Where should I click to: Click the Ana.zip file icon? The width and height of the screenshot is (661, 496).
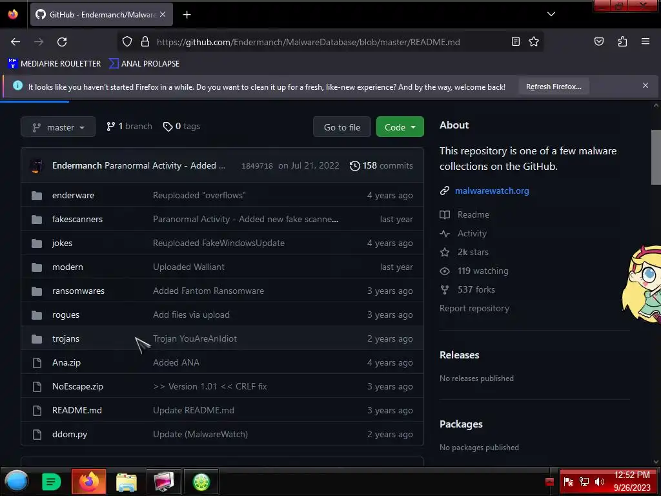[x=37, y=363]
